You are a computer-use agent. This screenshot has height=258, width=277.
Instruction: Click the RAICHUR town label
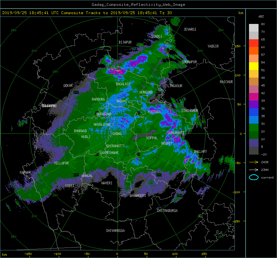point(226,82)
